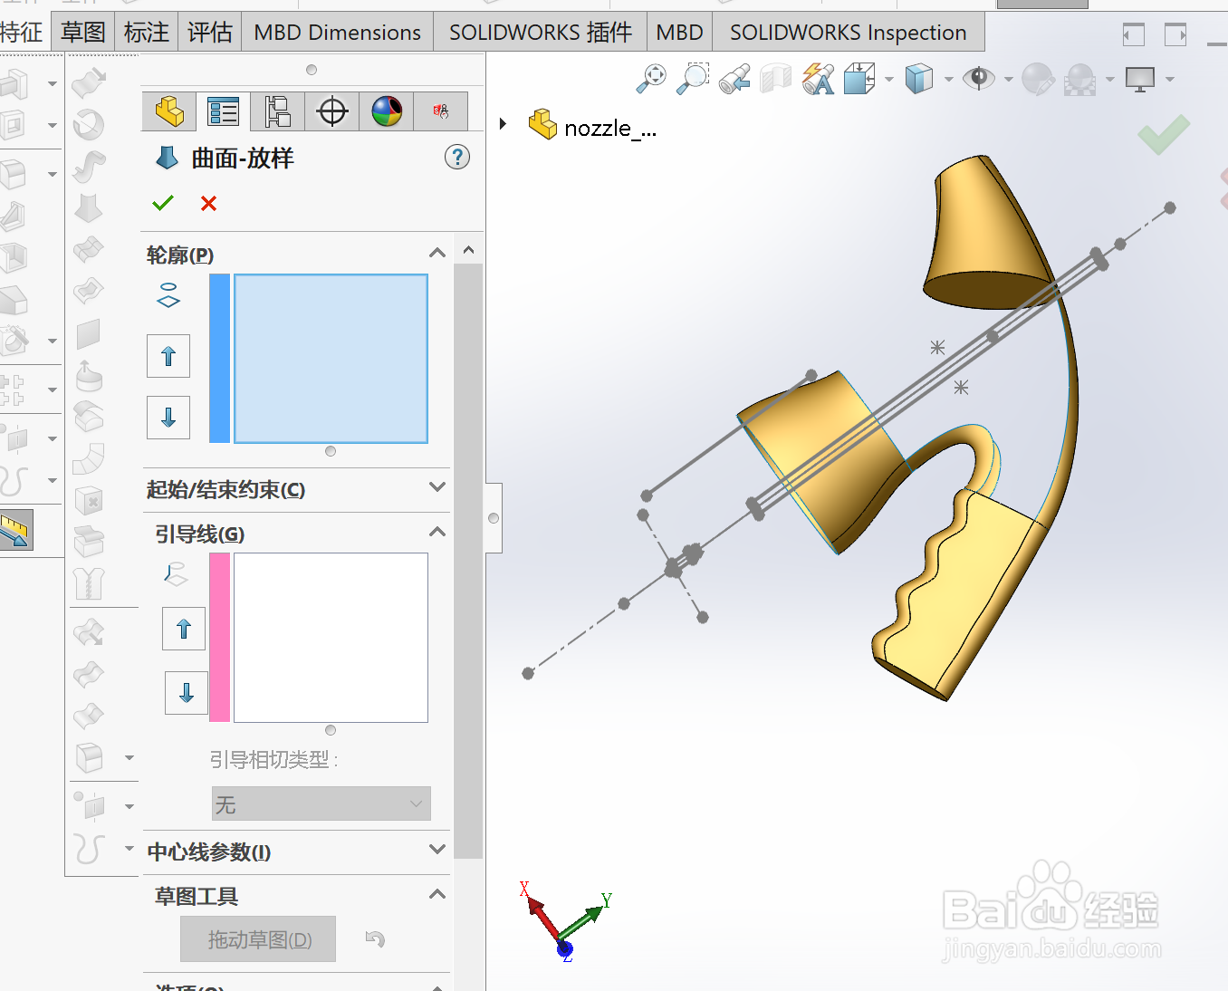Viewport: 1228px width, 991px height.
Task: Accept with the graphics-area green checkmark
Action: (1164, 135)
